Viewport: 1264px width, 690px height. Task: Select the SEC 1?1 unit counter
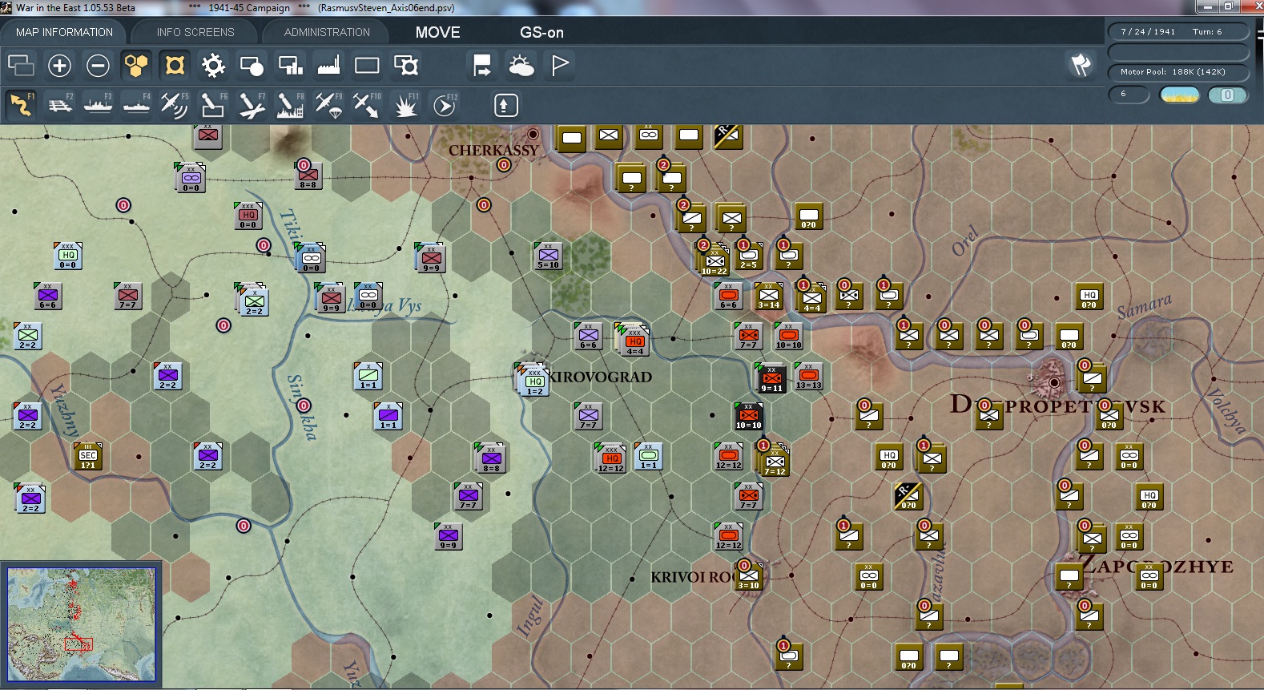88,456
